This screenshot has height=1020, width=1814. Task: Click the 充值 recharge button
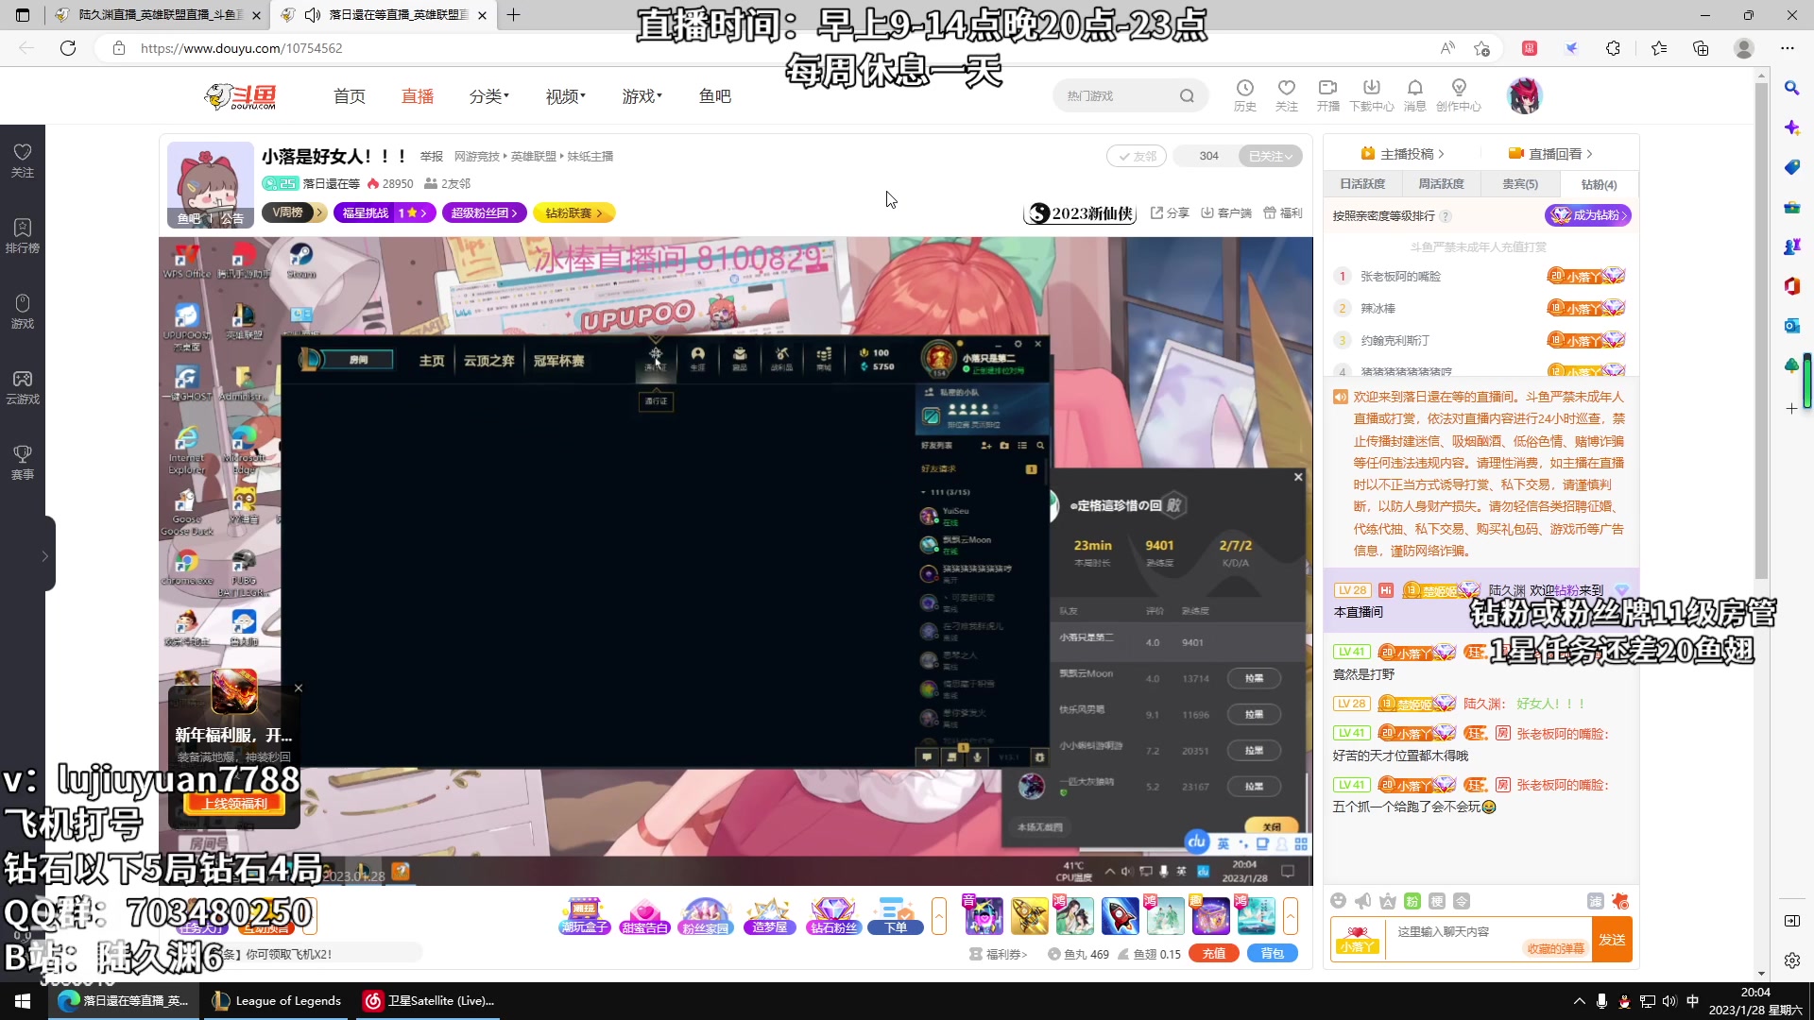(x=1214, y=954)
